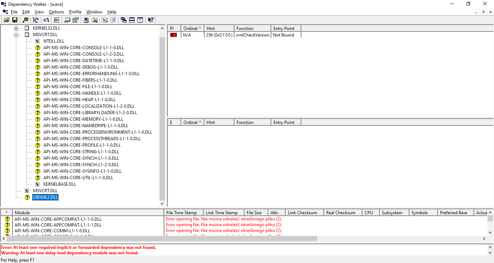The height and width of the screenshot is (263, 494).
Task: Sort module list by File Size column
Action: (256, 213)
